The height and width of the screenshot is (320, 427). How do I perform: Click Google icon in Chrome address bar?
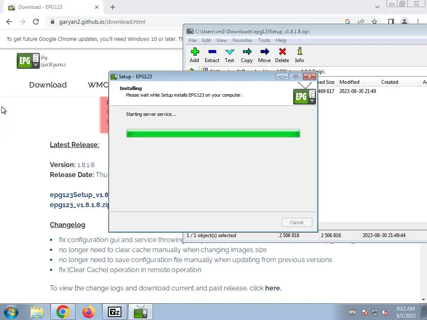tap(348, 22)
